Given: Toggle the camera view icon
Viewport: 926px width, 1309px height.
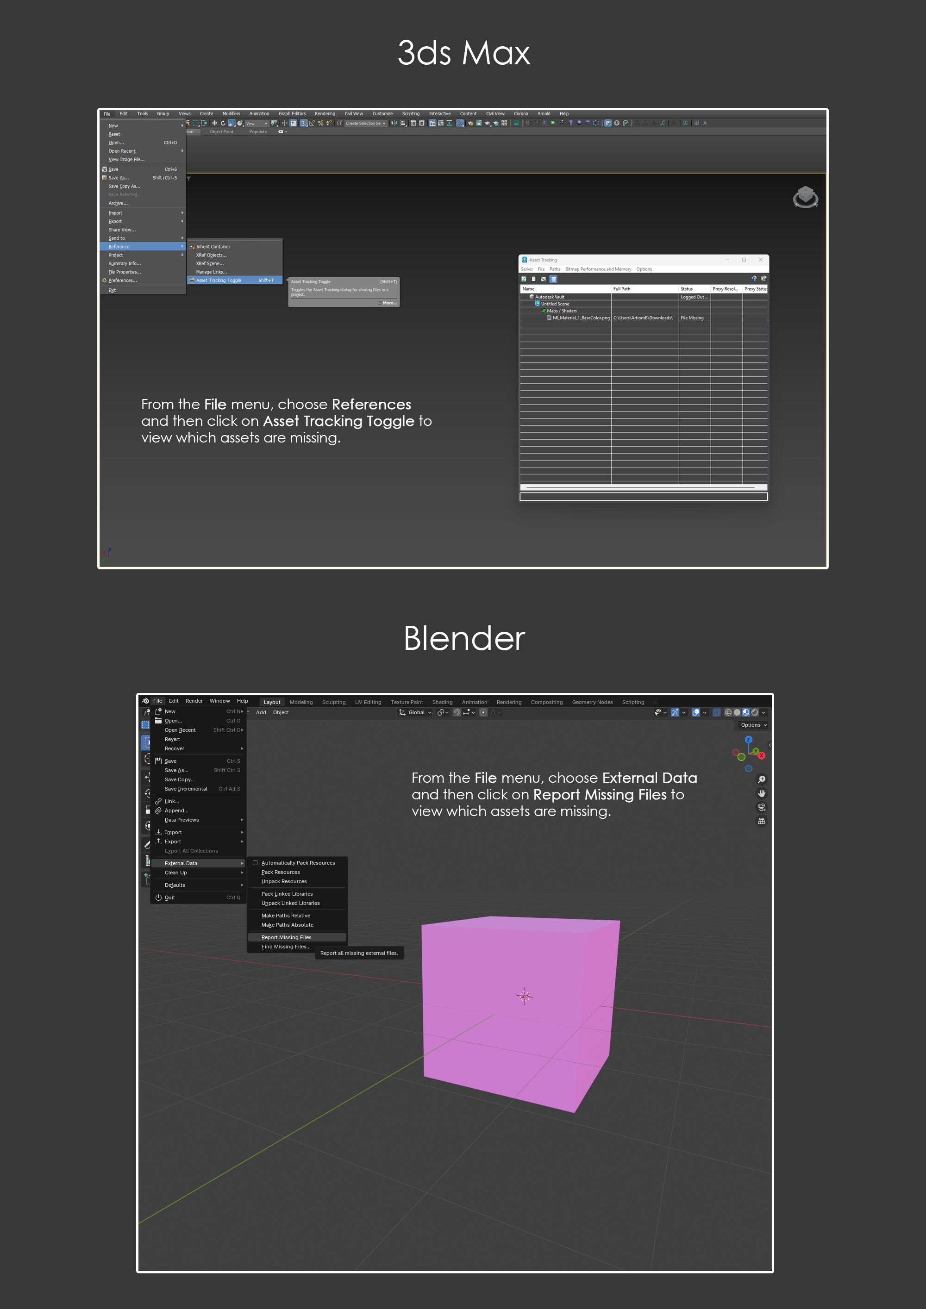Looking at the screenshot, I should coord(761,807).
